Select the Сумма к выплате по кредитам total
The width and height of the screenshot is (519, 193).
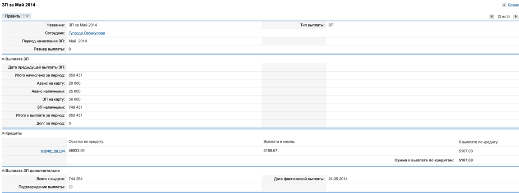[x=465, y=160]
